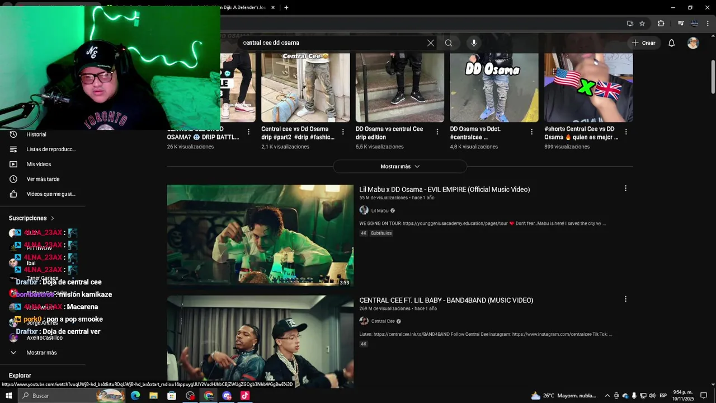
Task: Bookmark this page with the star icon
Action: [642, 24]
